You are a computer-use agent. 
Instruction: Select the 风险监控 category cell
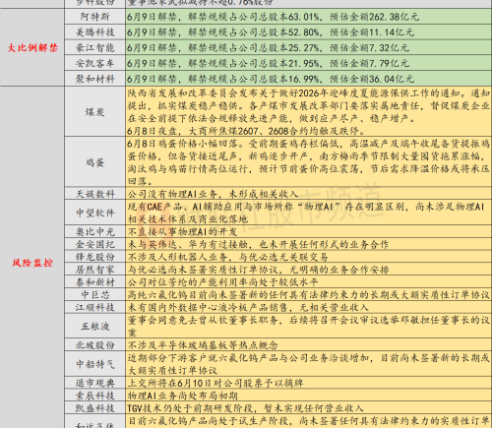click(32, 263)
